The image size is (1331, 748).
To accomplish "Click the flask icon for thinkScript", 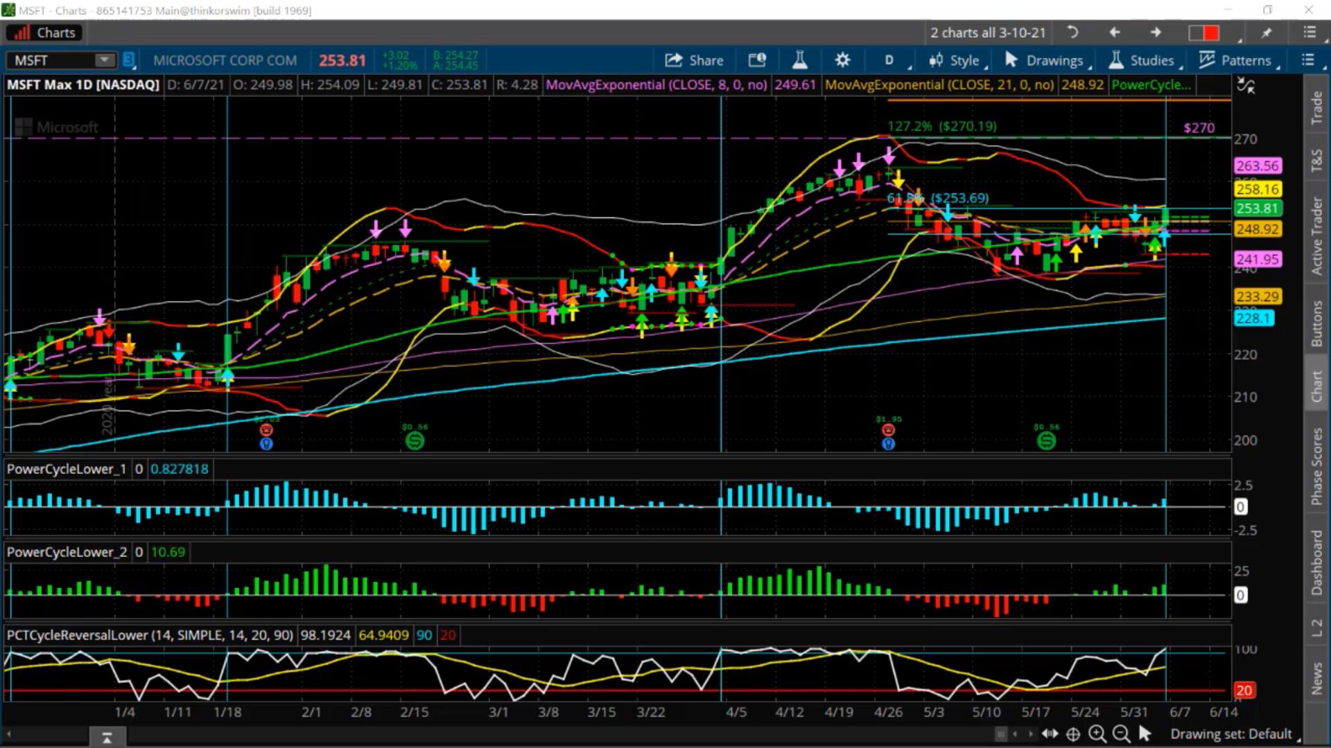I will [x=800, y=60].
